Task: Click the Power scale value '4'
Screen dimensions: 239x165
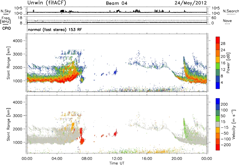Action: tap(222, 82)
